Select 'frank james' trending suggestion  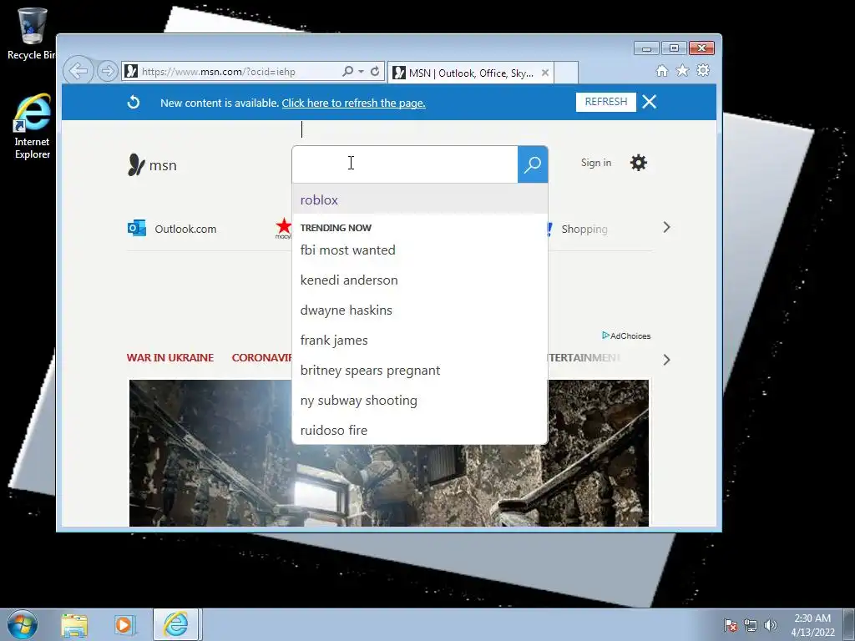pos(420,341)
